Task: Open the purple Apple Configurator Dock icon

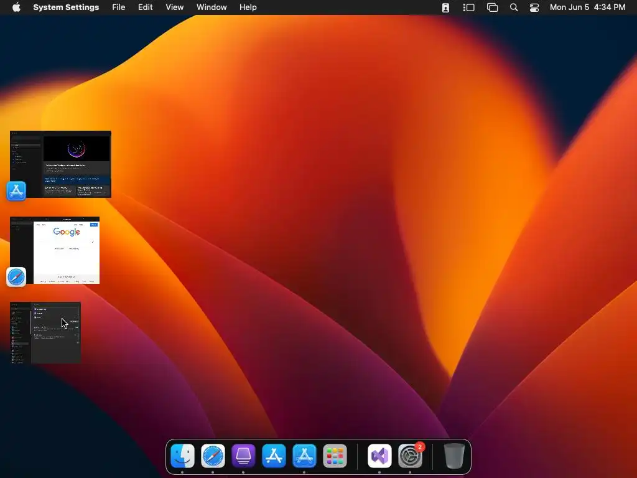Action: pos(243,456)
